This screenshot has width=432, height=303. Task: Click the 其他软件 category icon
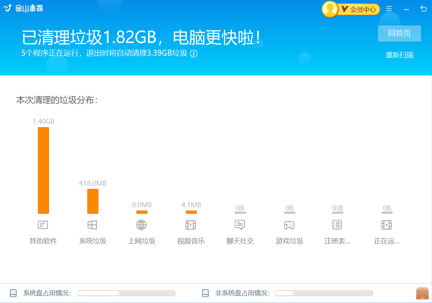pyautogui.click(x=43, y=225)
